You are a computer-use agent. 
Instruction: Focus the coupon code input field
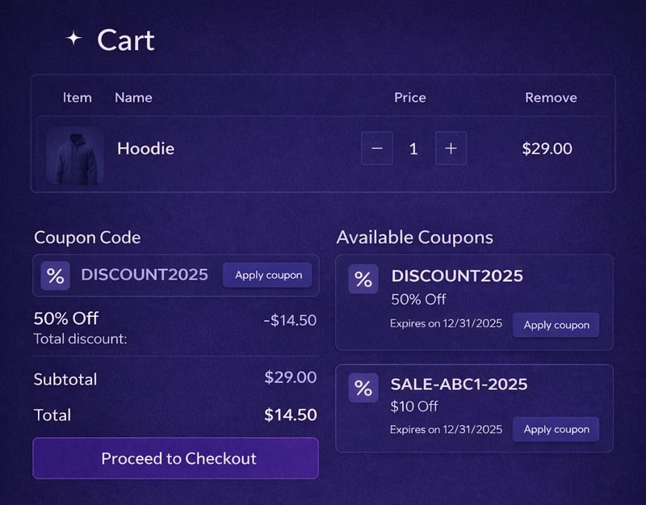145,275
